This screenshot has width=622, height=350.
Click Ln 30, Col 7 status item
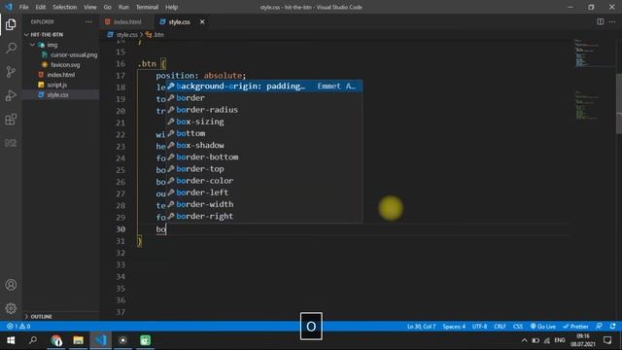(421, 327)
